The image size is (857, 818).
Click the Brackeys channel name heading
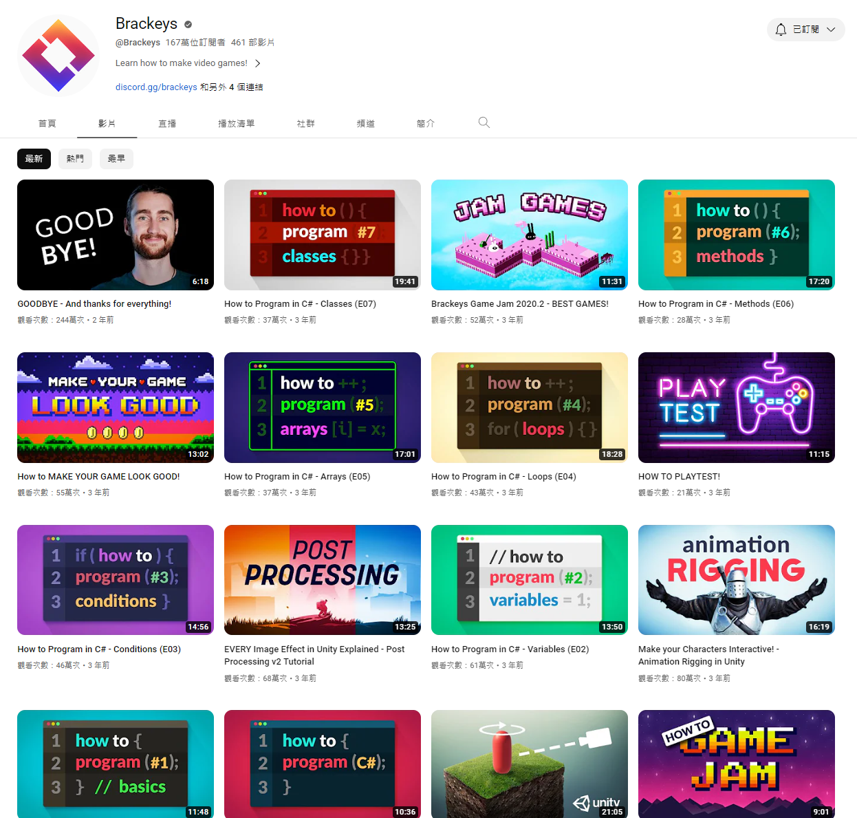147,24
